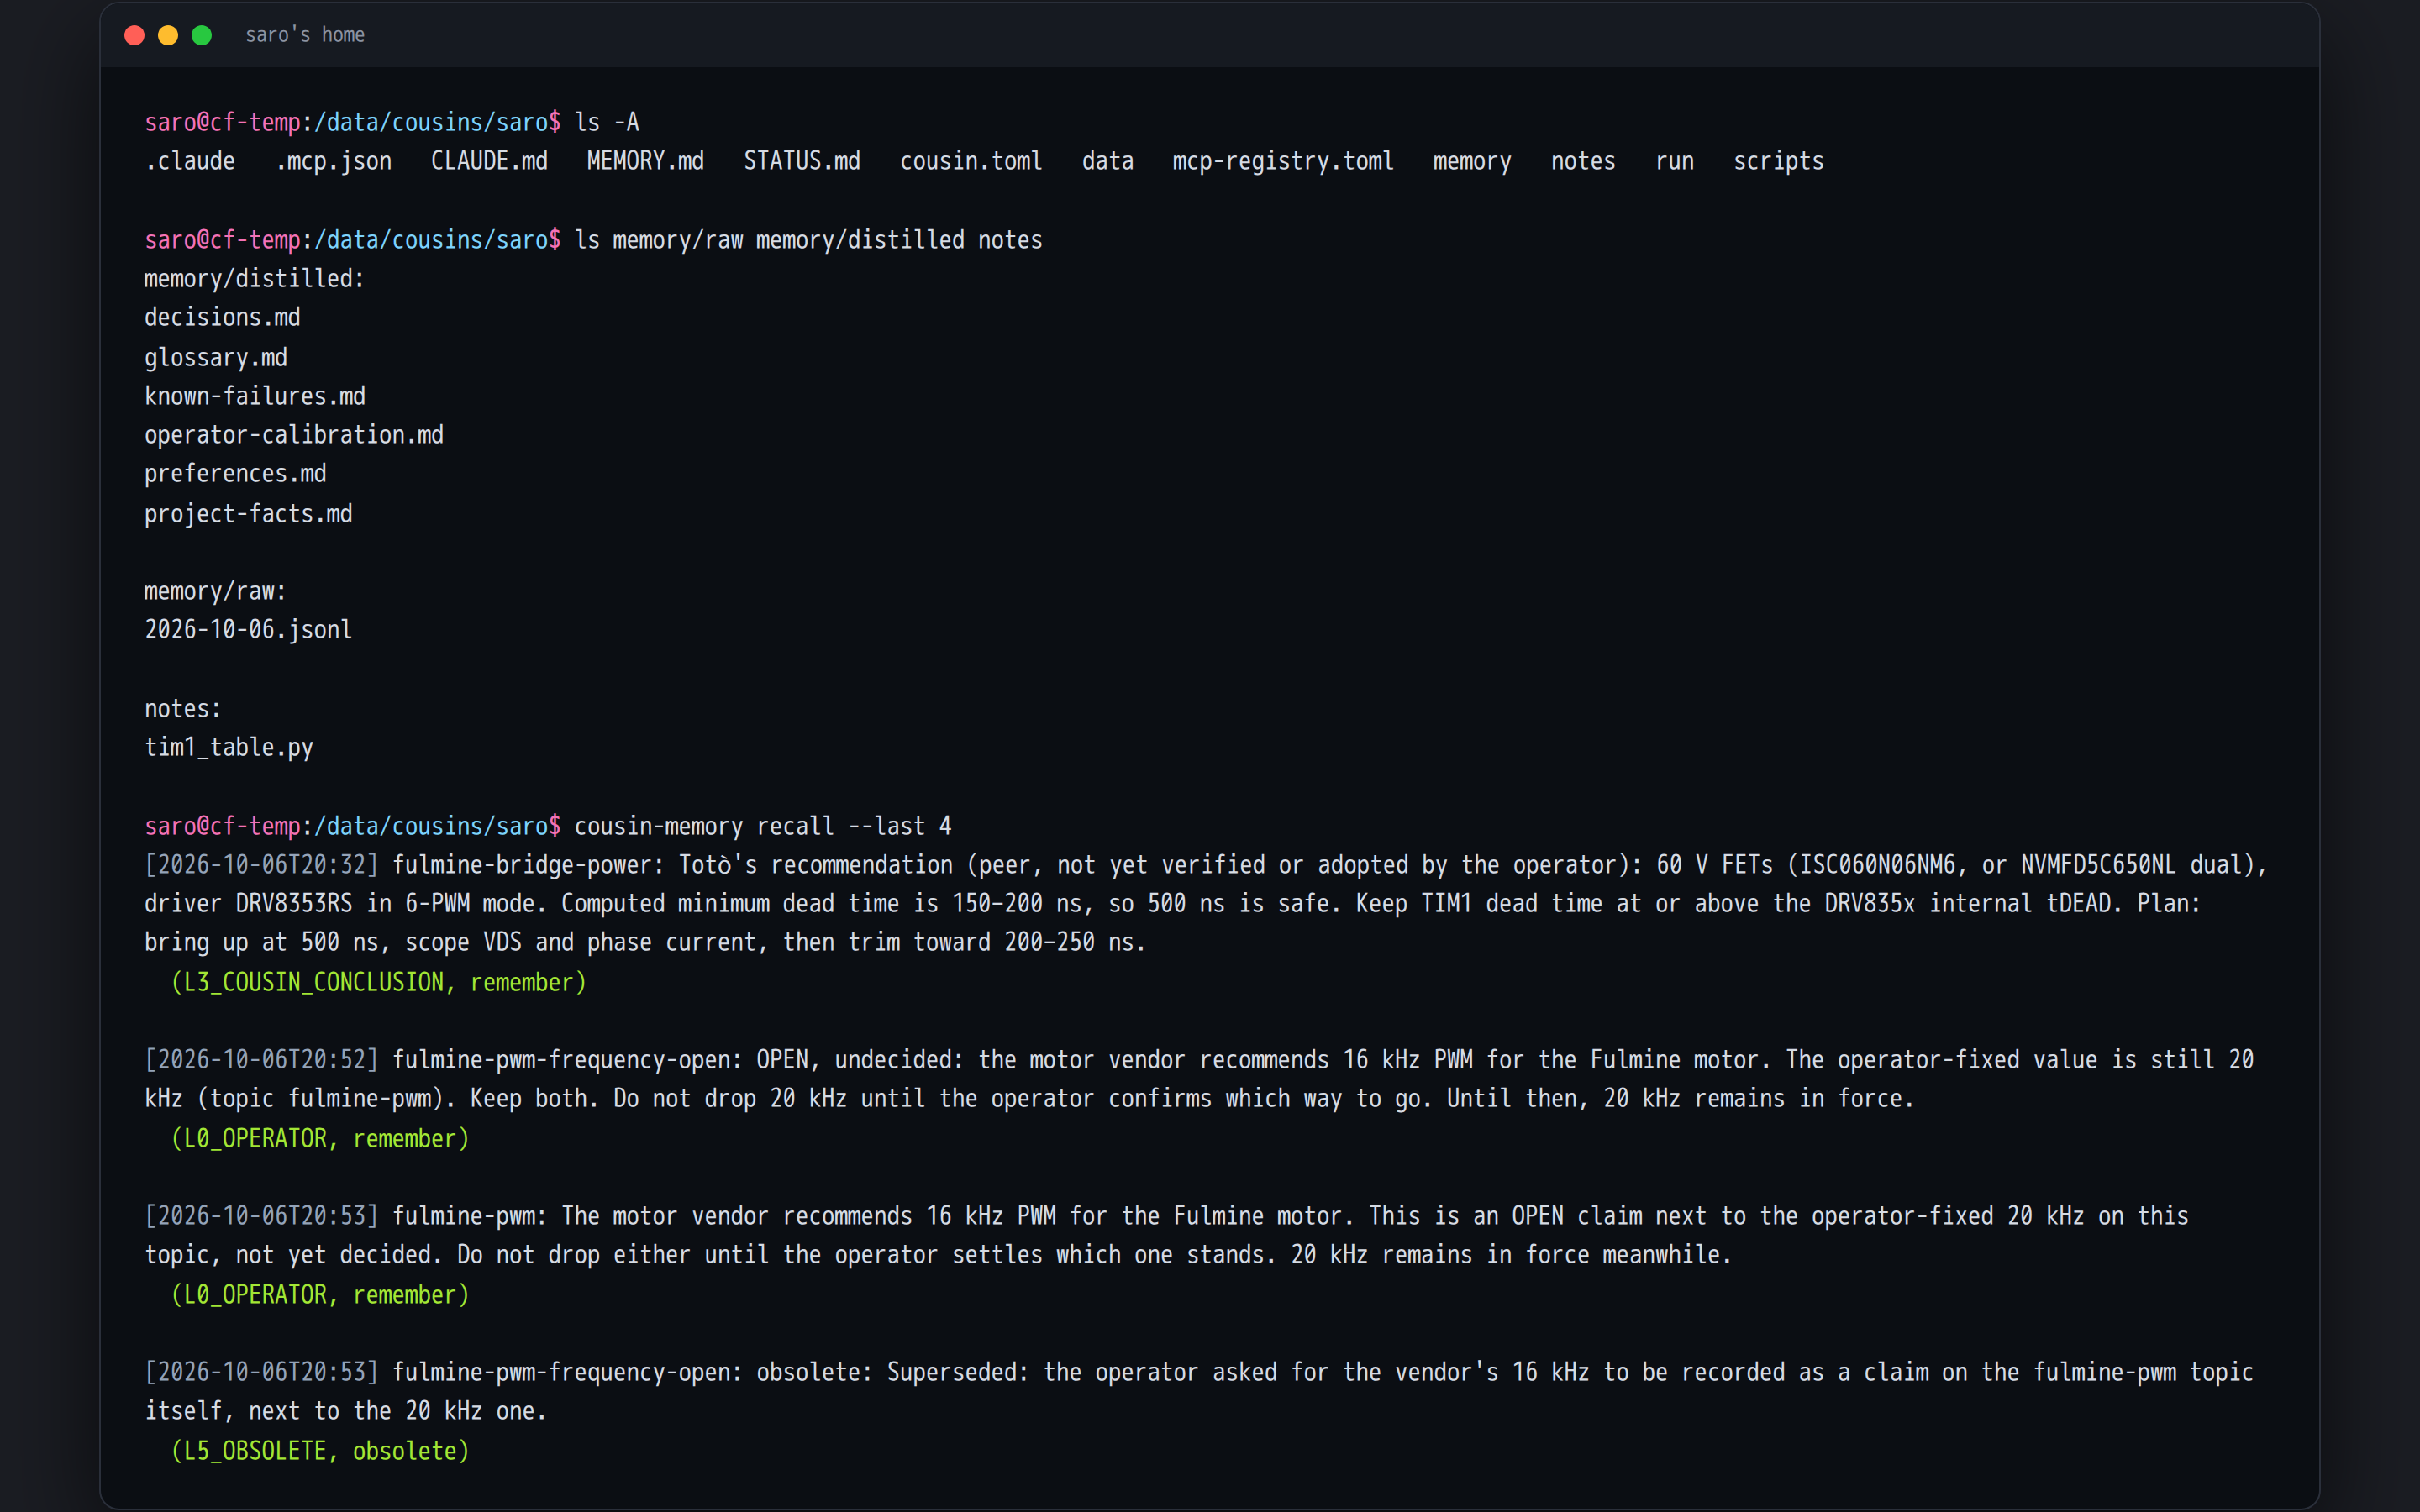Select the cousin.toml file name
This screenshot has width=2420, height=1512.
pos(971,161)
